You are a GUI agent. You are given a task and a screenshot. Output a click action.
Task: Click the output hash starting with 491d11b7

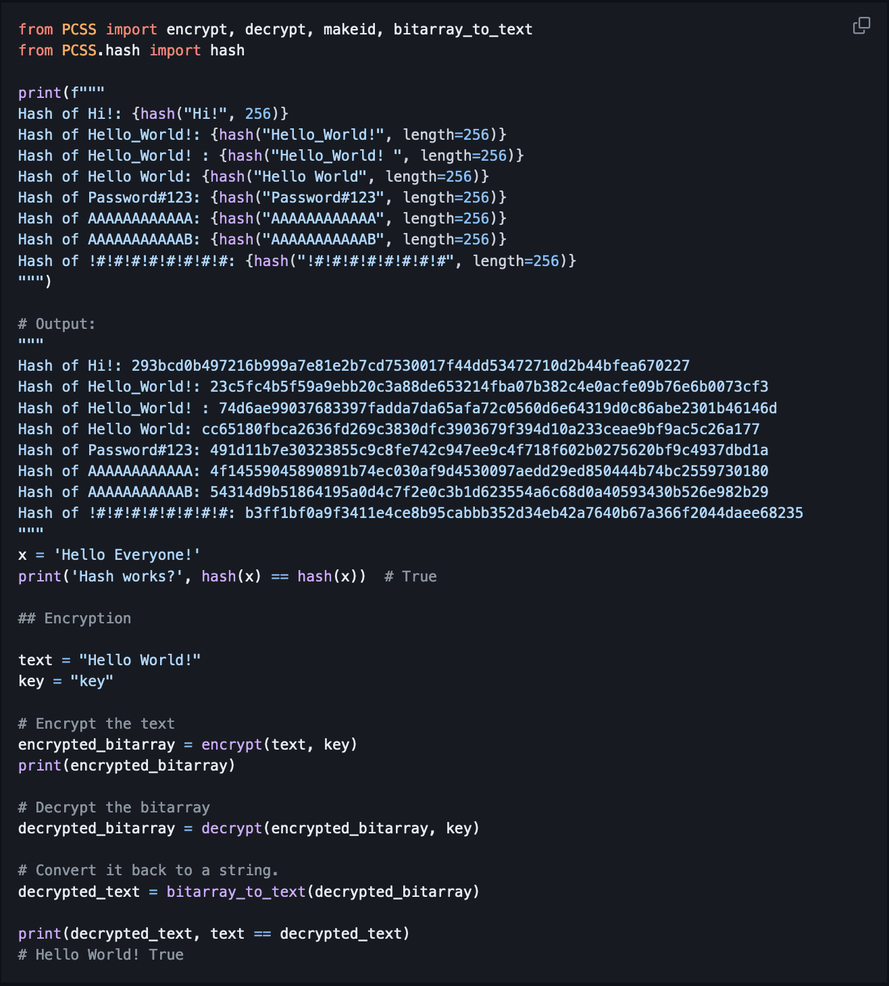488,450
